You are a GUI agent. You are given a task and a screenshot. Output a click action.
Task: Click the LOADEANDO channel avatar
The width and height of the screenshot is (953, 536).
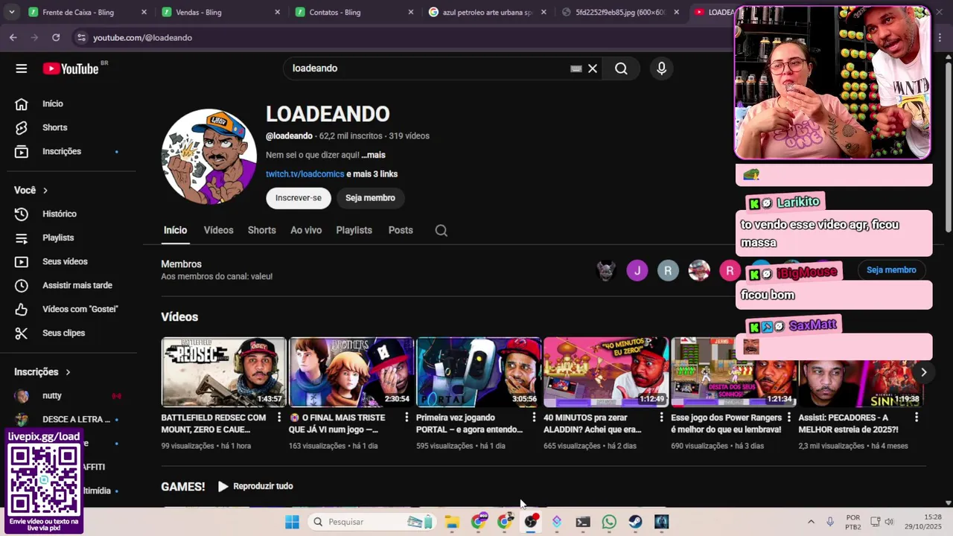[209, 156]
